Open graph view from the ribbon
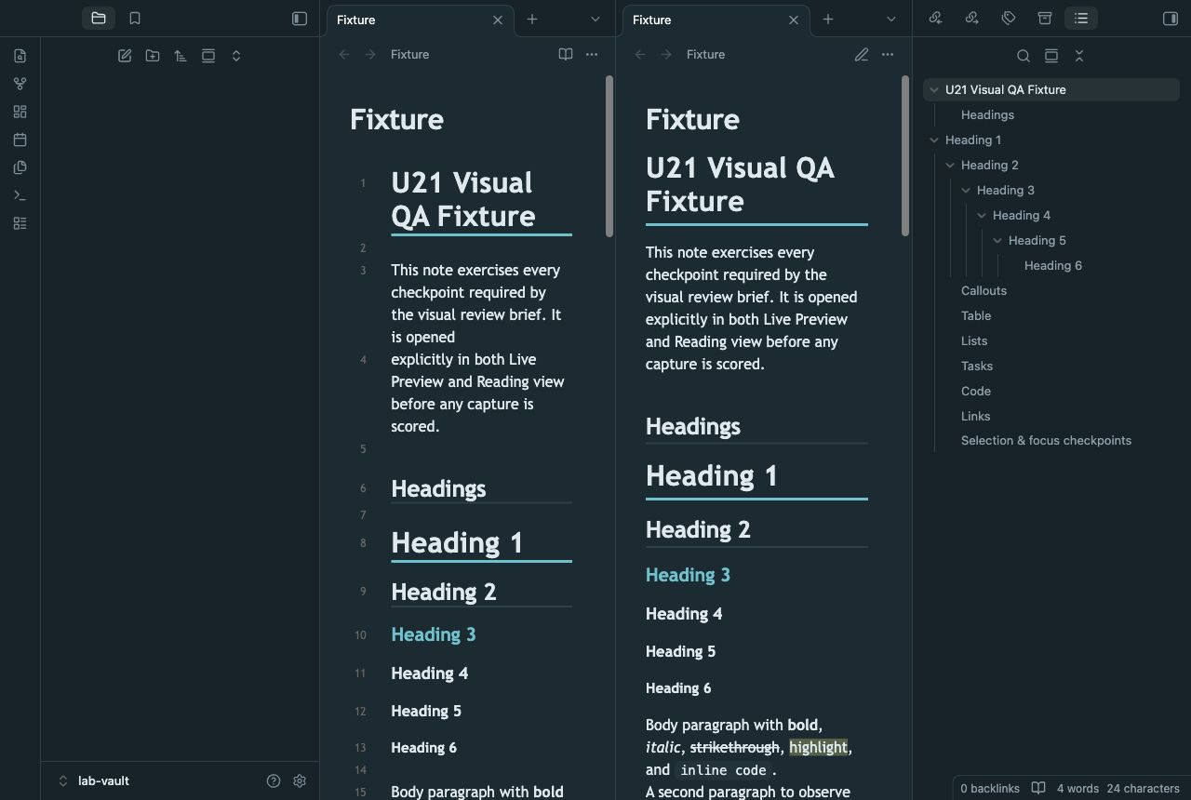1191x800 pixels. click(x=20, y=84)
